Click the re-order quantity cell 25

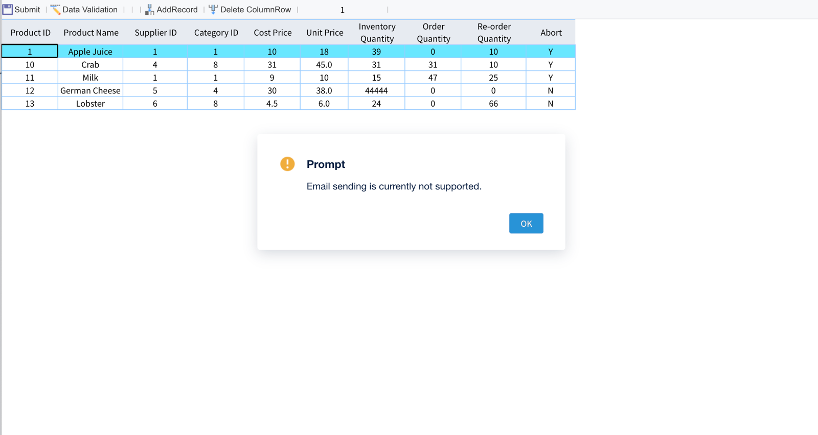[493, 78]
